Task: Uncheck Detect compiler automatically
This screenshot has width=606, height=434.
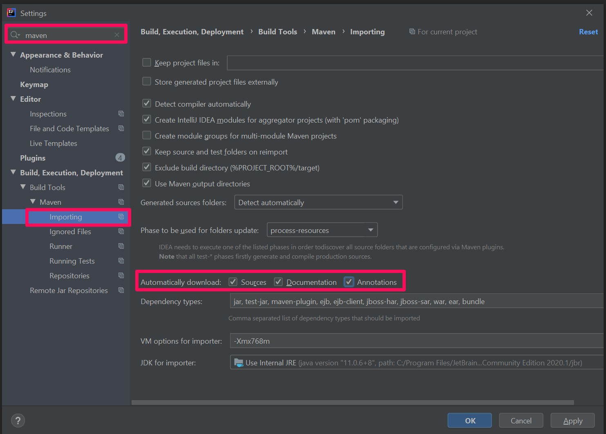Action: 147,104
